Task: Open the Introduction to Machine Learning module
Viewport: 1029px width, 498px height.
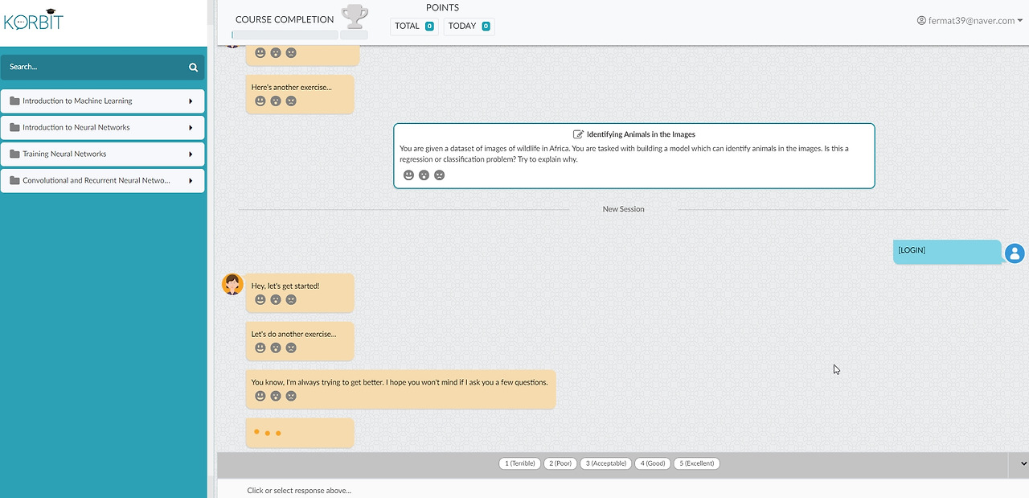Action: (102, 101)
